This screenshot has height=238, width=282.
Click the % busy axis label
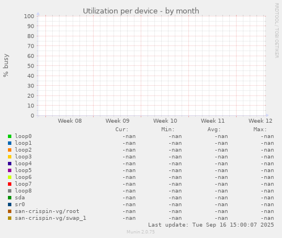point(6,65)
